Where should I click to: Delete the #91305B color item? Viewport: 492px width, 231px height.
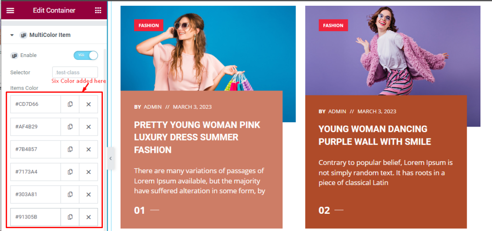pyautogui.click(x=88, y=217)
